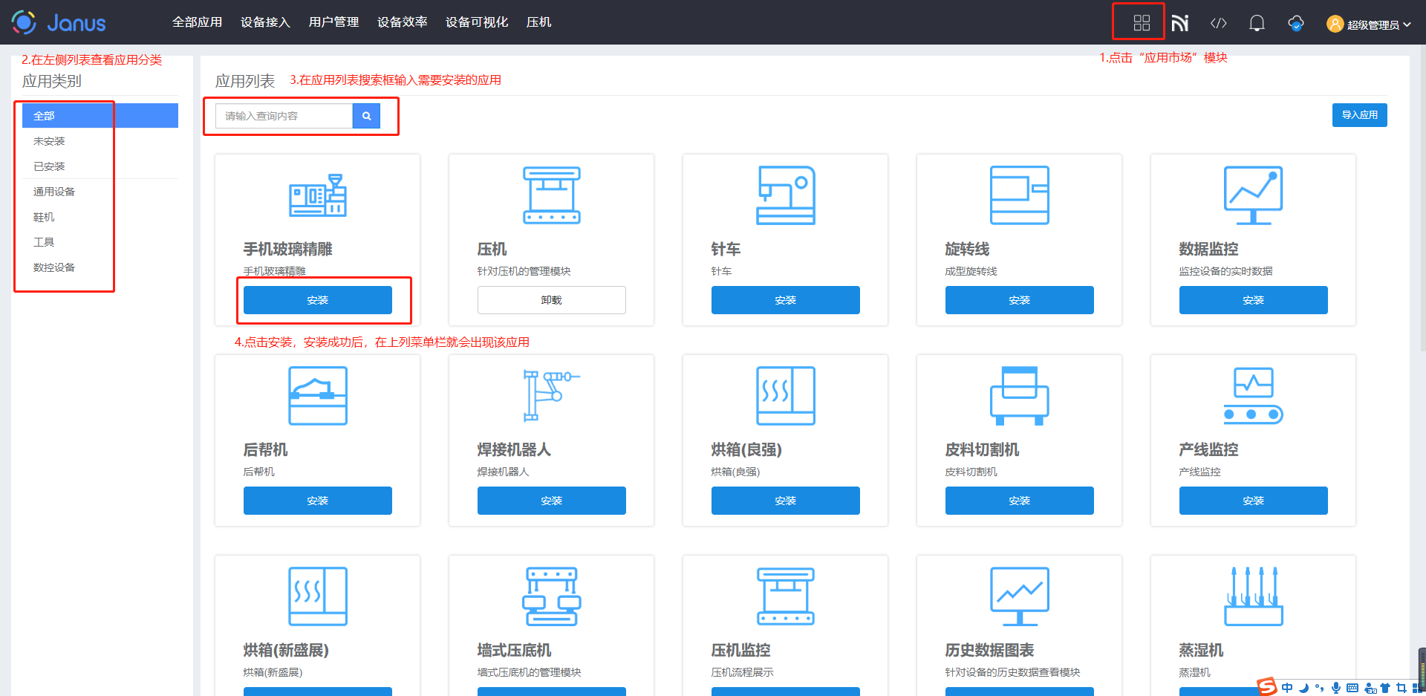The height and width of the screenshot is (696, 1426).
Task: Select the 鞋机 category
Action: tap(100, 217)
